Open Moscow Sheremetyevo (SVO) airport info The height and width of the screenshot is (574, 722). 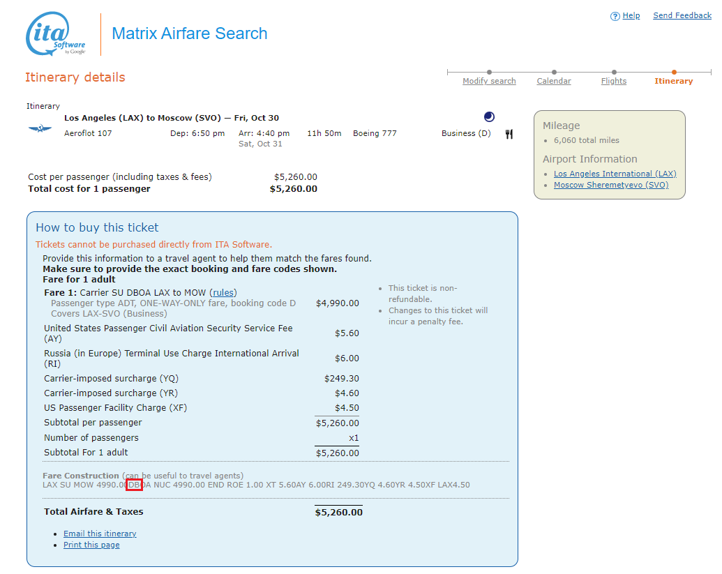(611, 185)
